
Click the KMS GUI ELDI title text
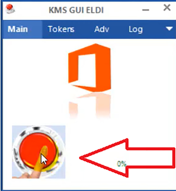point(76,10)
